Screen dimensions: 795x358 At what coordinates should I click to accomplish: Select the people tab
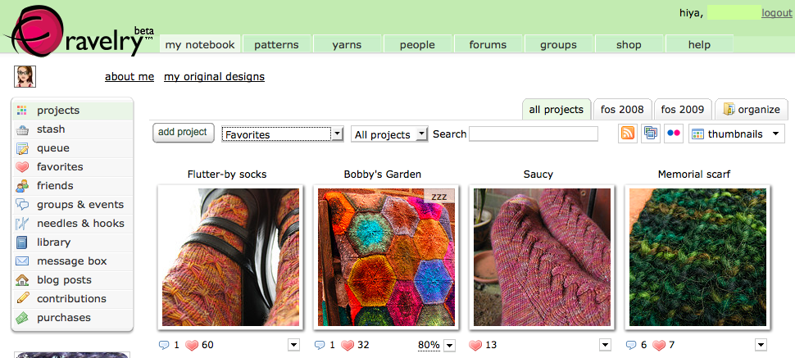(x=417, y=44)
